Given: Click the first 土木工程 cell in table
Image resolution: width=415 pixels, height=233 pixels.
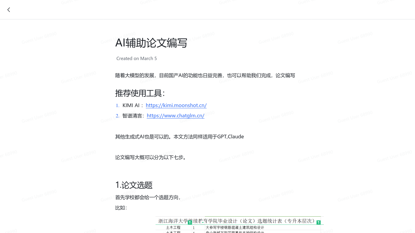Looking at the screenshot, I should (x=173, y=228).
